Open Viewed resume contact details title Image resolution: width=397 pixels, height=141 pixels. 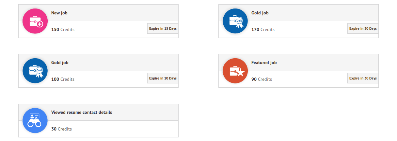click(82, 112)
